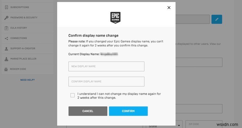This screenshot has width=242, height=128.
Task: Click the Zip Code field in the background
Action: pos(204,124)
